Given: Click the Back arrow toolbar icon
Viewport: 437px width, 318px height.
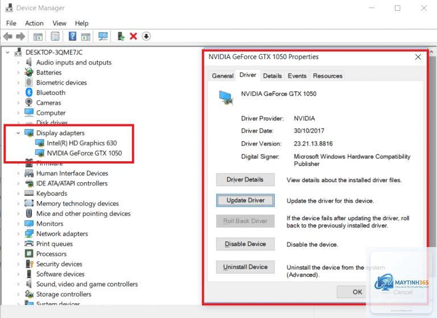Looking at the screenshot, I should pos(8,36).
